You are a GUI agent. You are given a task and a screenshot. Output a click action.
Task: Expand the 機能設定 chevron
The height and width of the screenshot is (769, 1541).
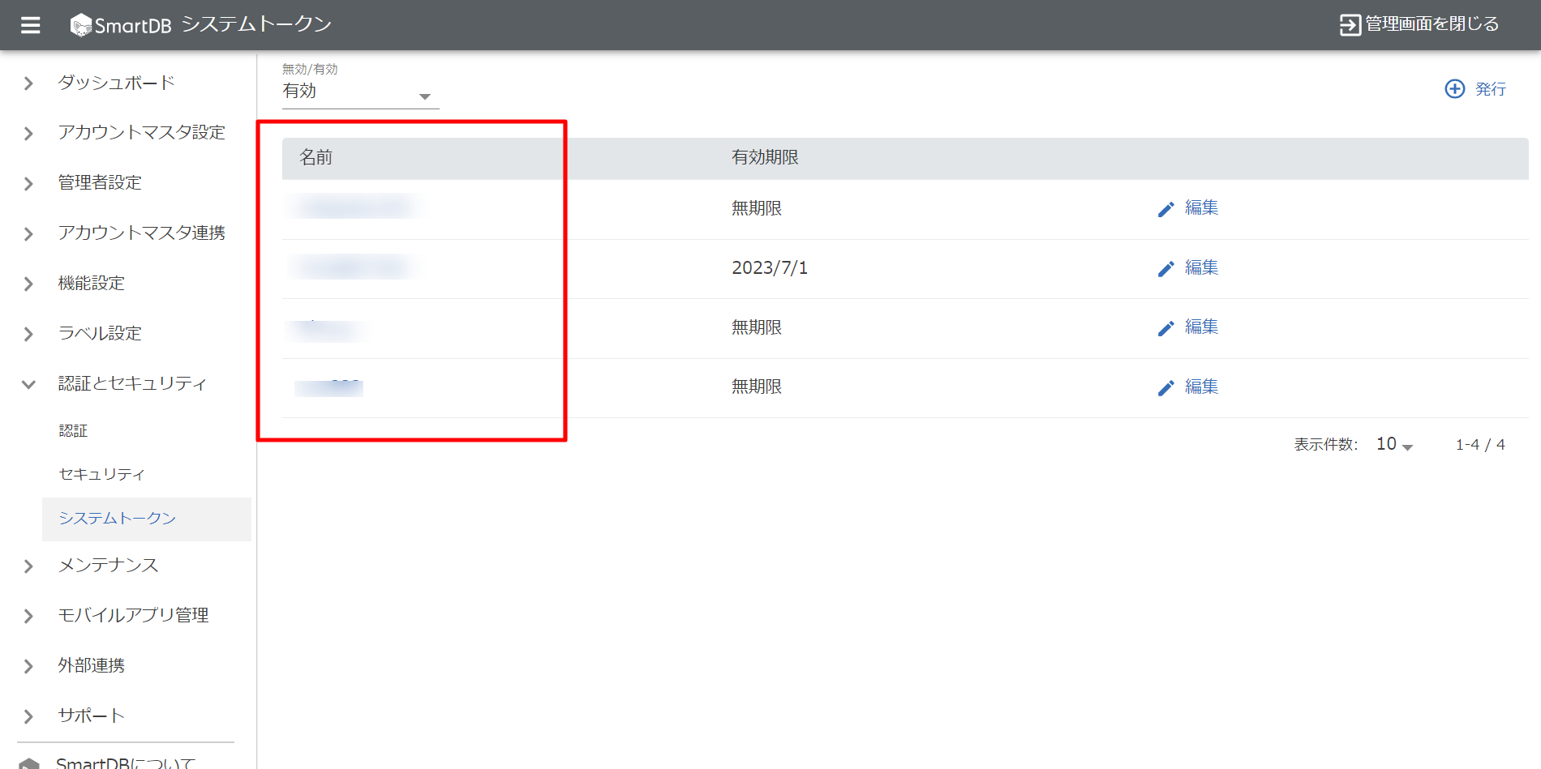pos(28,284)
